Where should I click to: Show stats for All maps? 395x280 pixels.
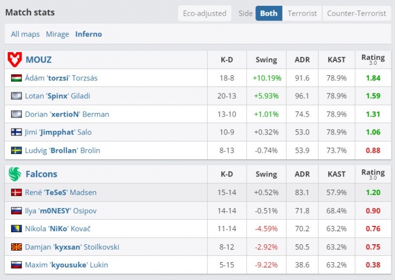(x=25, y=34)
